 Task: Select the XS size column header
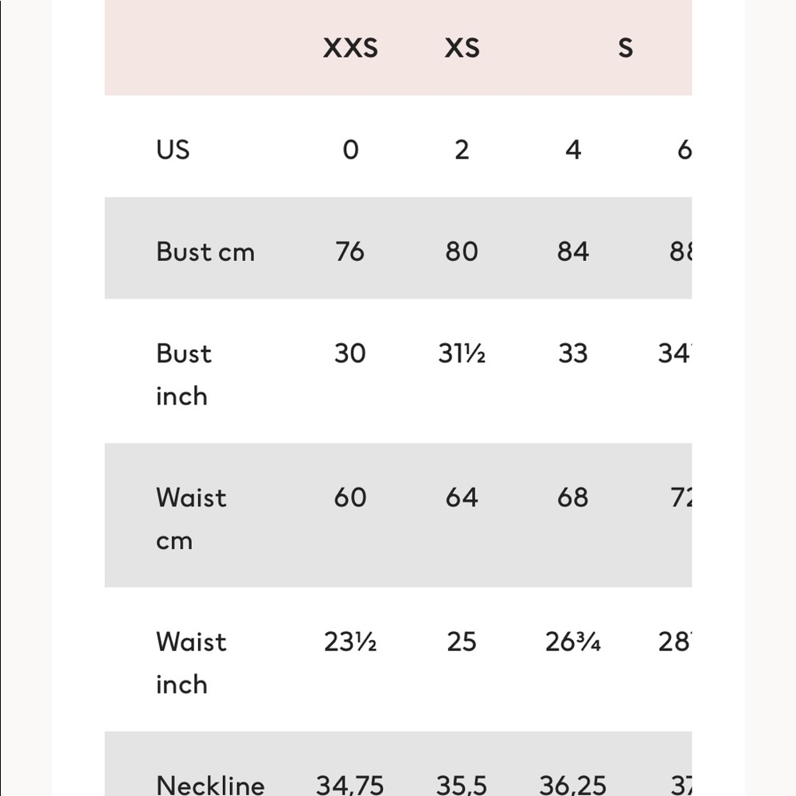462,48
